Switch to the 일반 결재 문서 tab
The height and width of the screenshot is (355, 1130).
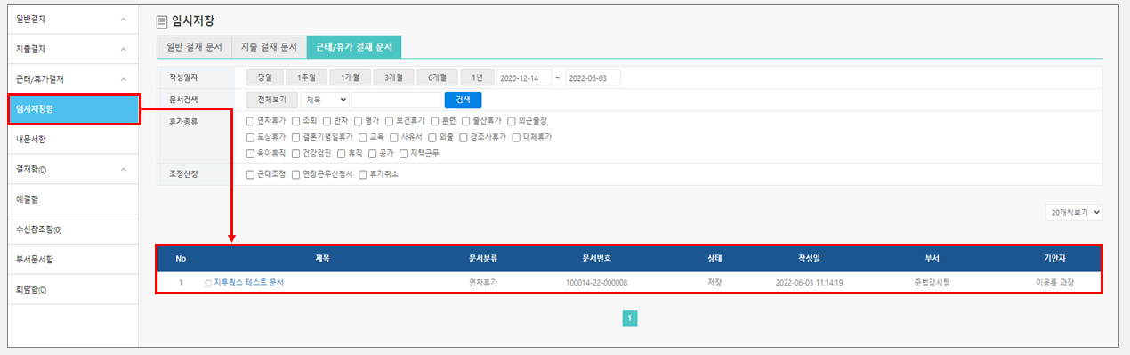193,47
